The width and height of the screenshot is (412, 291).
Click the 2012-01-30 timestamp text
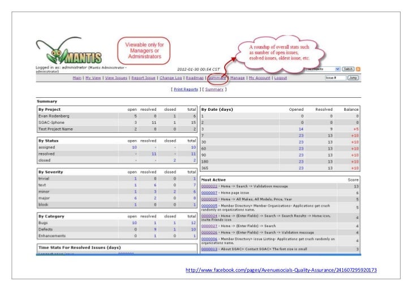click(199, 70)
